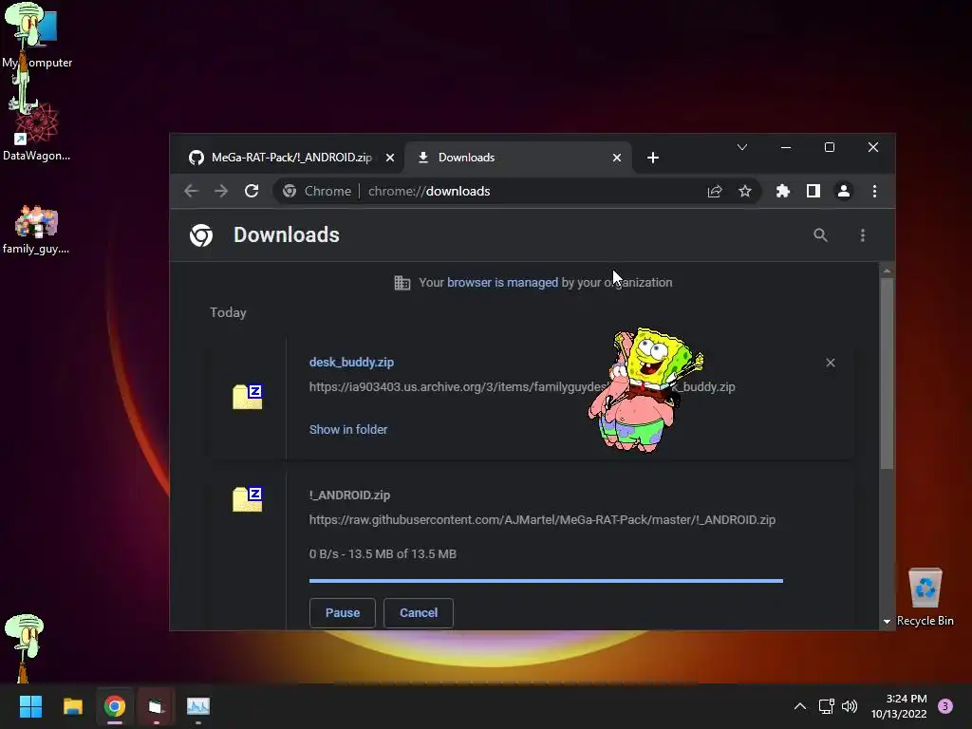Click the browser forward arrow
Viewport: 972px width, 729px height.
(x=220, y=191)
